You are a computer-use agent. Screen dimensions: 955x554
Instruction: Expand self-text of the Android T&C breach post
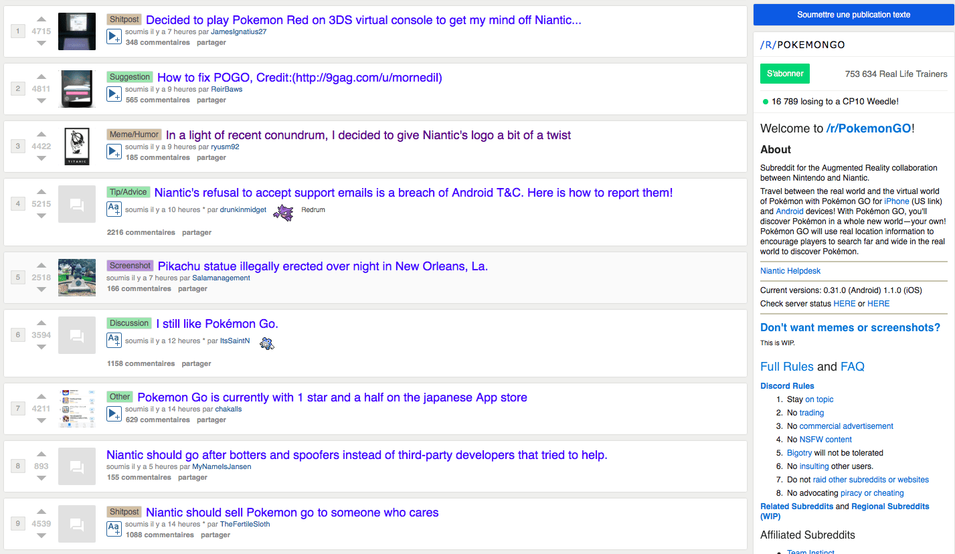tap(114, 209)
